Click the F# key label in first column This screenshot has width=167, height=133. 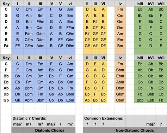coord(6,46)
